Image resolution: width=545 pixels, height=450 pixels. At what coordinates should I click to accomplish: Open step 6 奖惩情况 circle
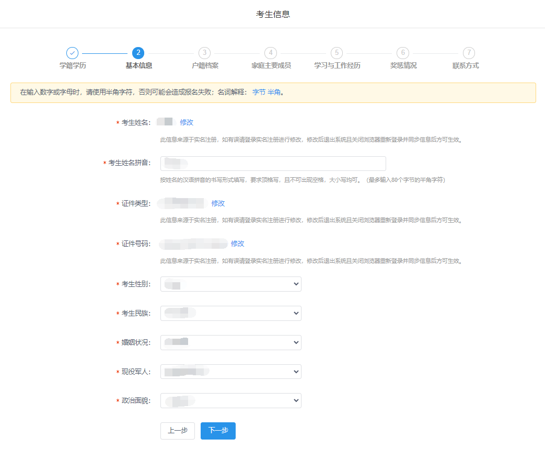pos(403,53)
